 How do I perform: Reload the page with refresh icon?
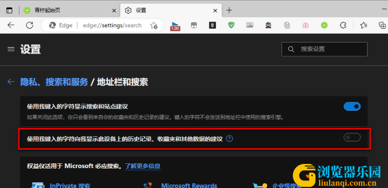point(30,25)
